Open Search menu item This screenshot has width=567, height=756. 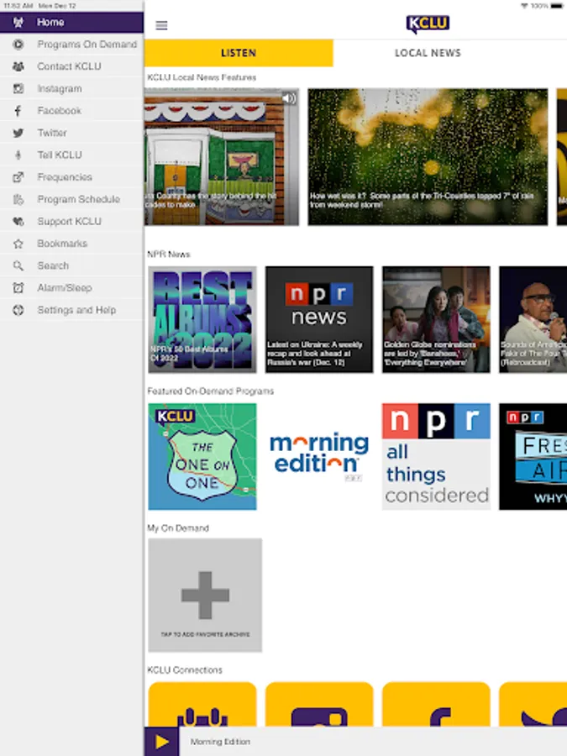click(71, 265)
